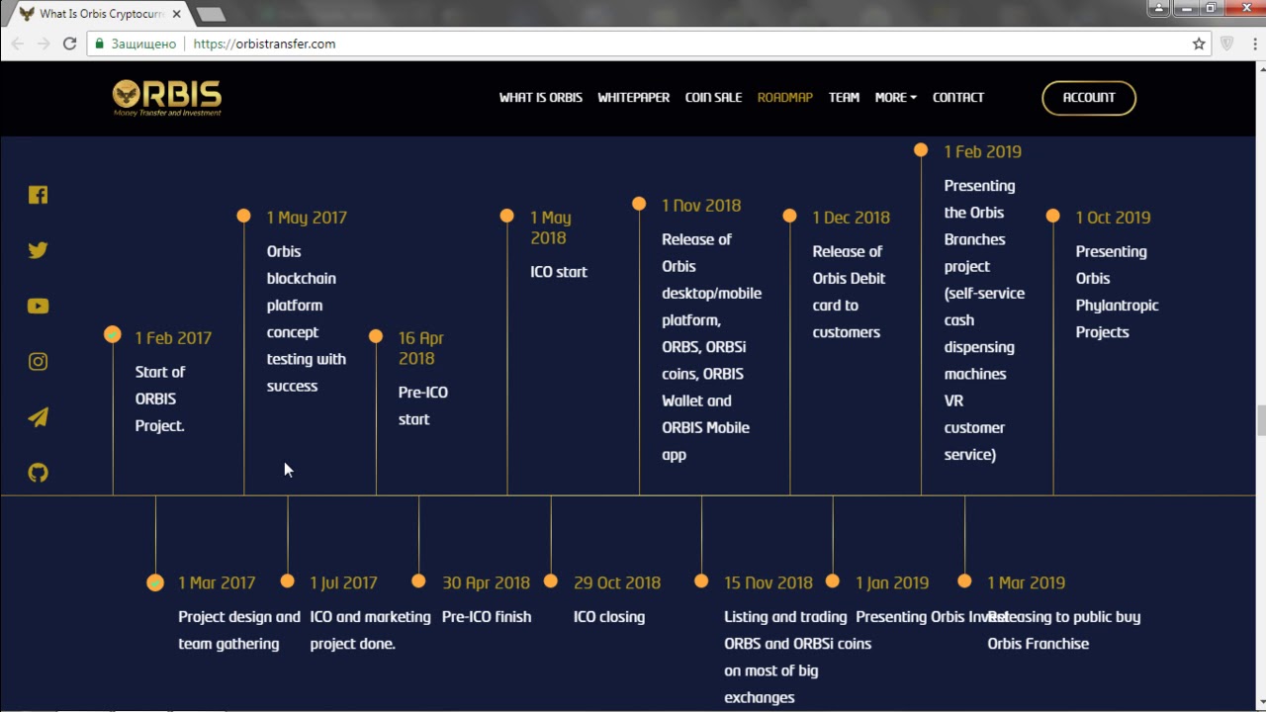Image resolution: width=1266 pixels, height=712 pixels.
Task: Select the 1 May 2018 ICO start marker
Action: tap(506, 216)
